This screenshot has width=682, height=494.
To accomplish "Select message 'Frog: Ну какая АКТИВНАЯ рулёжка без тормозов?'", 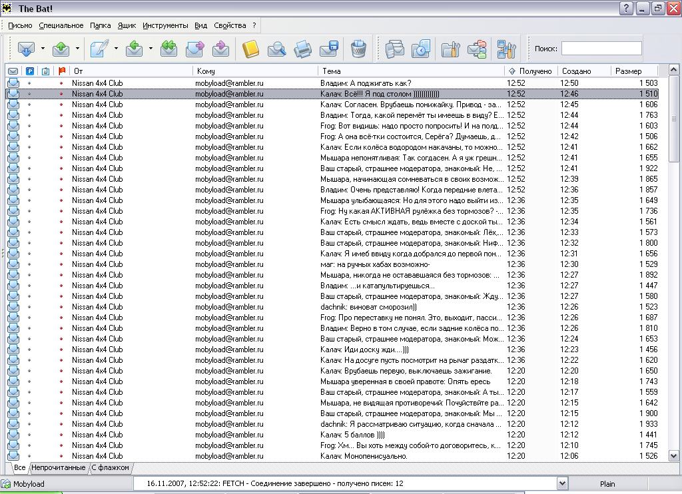I will pyautogui.click(x=332, y=211).
